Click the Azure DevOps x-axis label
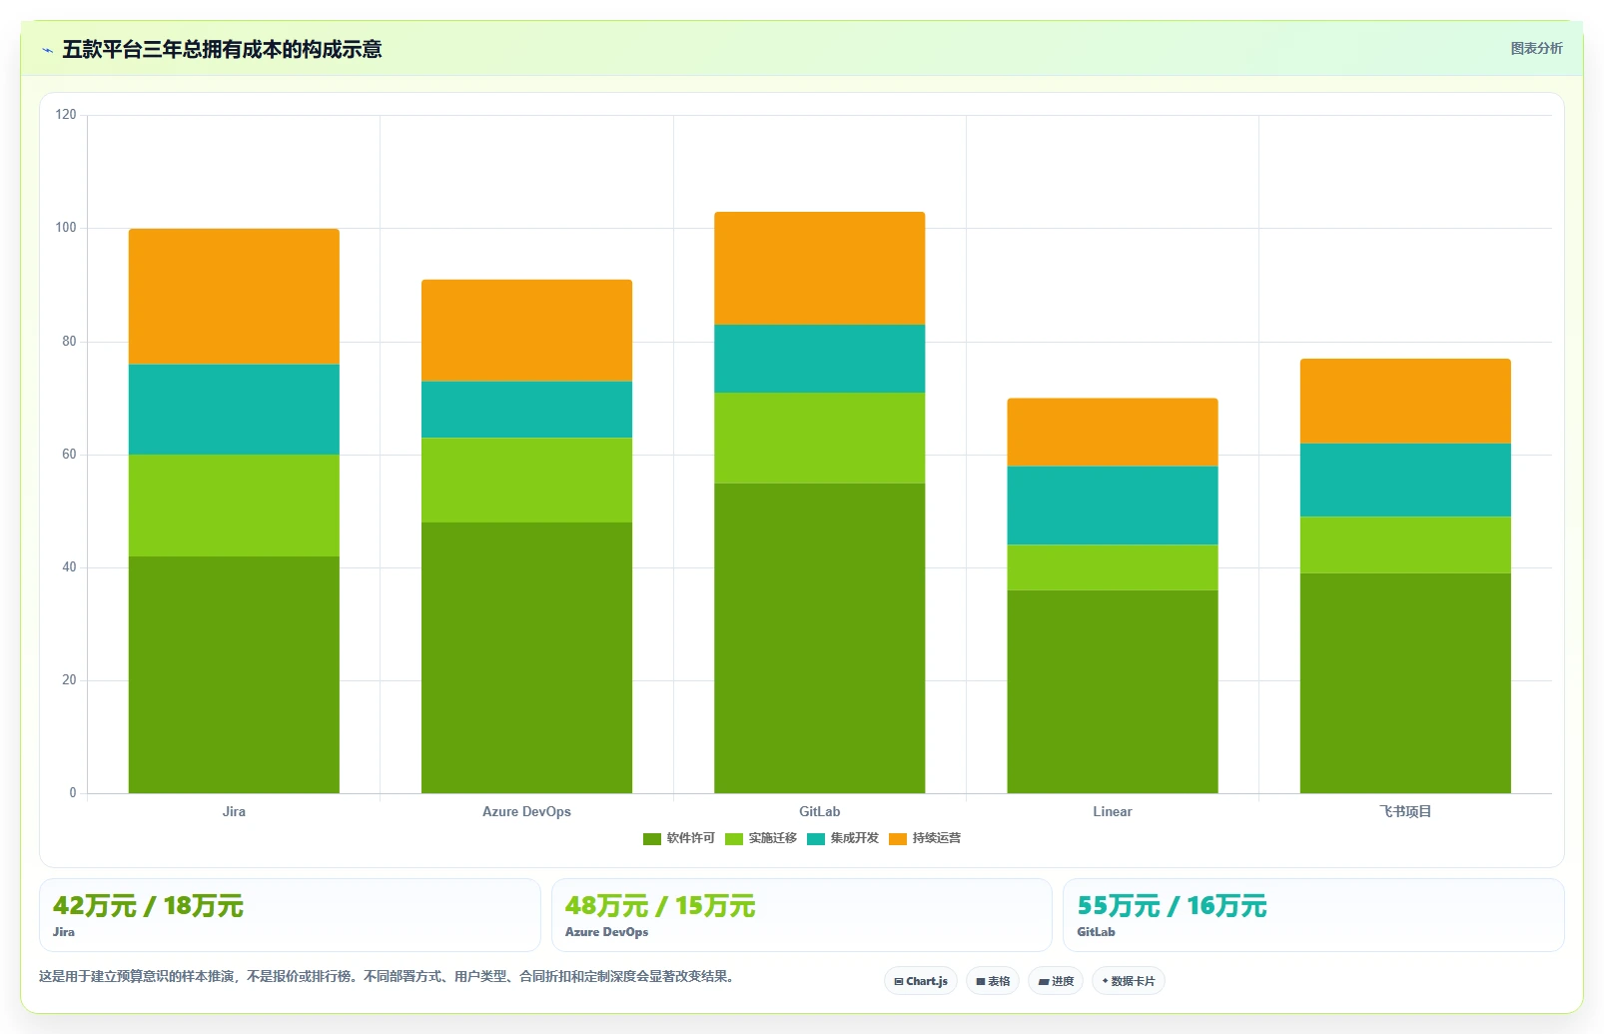The image size is (1604, 1034). [x=526, y=811]
